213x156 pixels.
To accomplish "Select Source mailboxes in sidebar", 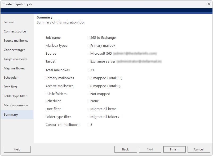I will click(x=16, y=41).
